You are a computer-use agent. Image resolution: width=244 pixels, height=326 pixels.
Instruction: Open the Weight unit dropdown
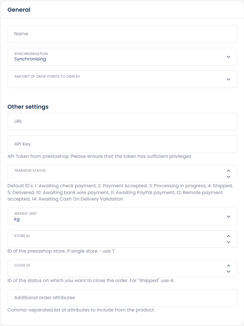116,216
